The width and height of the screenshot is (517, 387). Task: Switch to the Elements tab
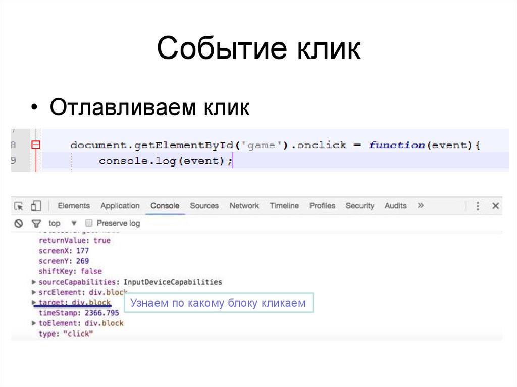pos(74,206)
